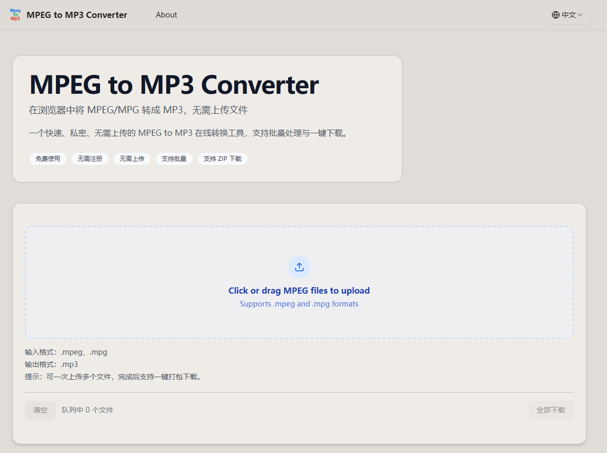Image resolution: width=607 pixels, height=453 pixels.
Task: Select the 无需上传 tag
Action: pyautogui.click(x=132, y=159)
